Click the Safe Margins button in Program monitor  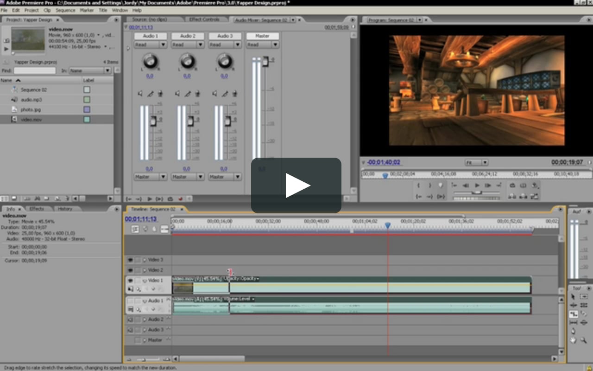coord(523,185)
